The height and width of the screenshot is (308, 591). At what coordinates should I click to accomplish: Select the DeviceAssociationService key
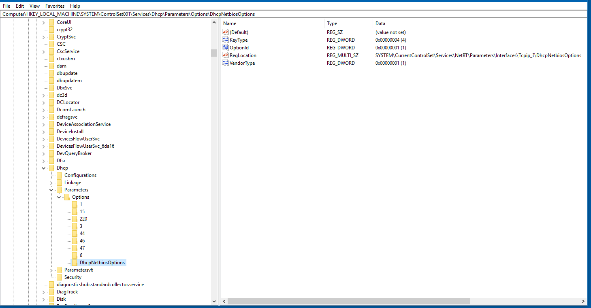tap(83, 124)
